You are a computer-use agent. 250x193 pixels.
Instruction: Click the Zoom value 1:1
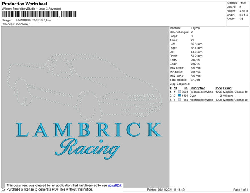[241, 19]
